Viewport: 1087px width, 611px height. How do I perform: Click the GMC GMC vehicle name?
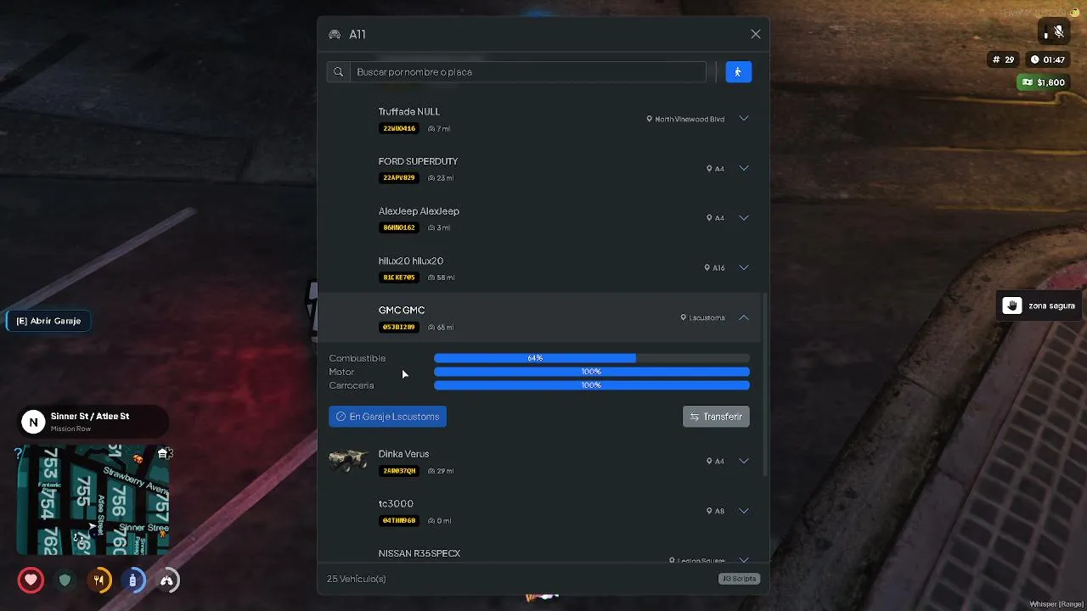tap(402, 311)
